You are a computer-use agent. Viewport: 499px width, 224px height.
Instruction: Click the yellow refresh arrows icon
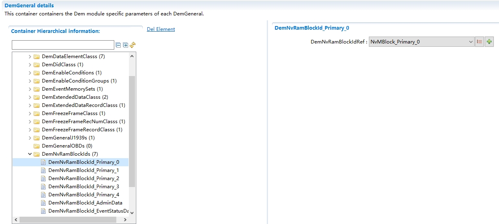[133, 45]
